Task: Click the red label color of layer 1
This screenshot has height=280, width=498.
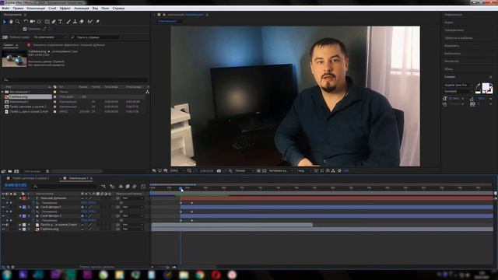Action: [x=24, y=198]
